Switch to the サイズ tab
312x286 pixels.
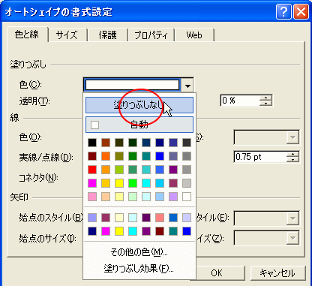click(x=67, y=35)
